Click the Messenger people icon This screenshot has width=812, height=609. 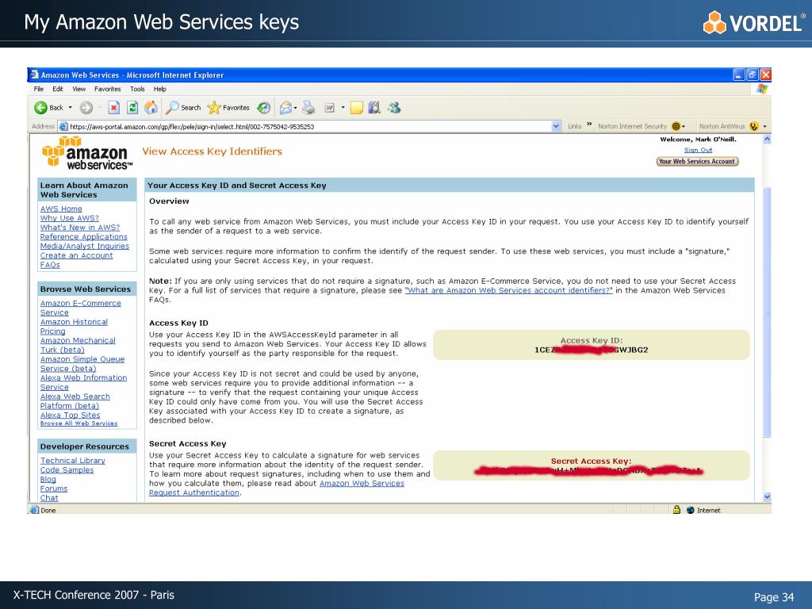(x=394, y=108)
